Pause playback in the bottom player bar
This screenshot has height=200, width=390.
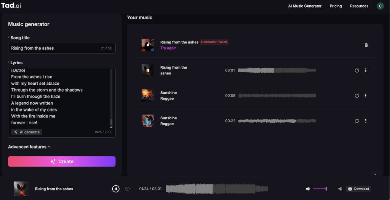pyautogui.click(x=116, y=189)
